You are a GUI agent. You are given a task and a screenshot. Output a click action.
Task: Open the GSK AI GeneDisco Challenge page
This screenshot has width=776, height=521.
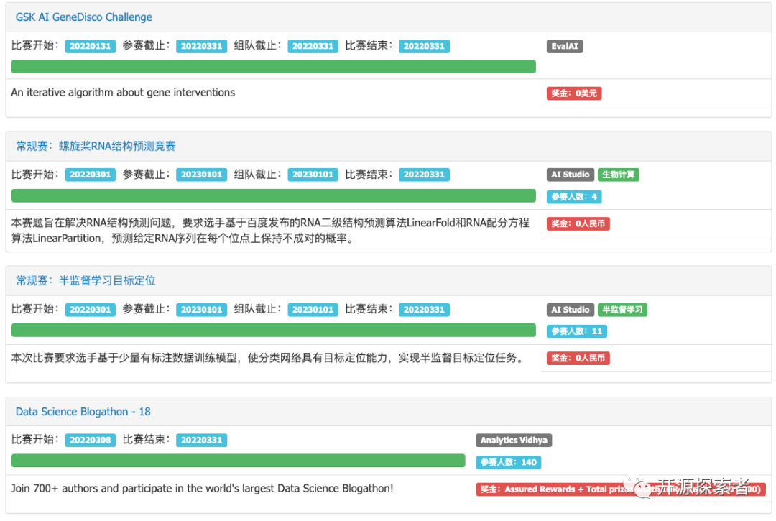click(x=84, y=17)
